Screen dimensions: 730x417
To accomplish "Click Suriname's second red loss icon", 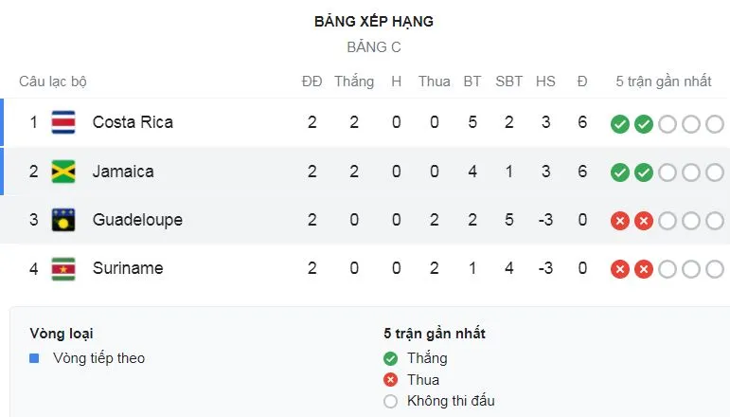I will pyautogui.click(x=644, y=269).
